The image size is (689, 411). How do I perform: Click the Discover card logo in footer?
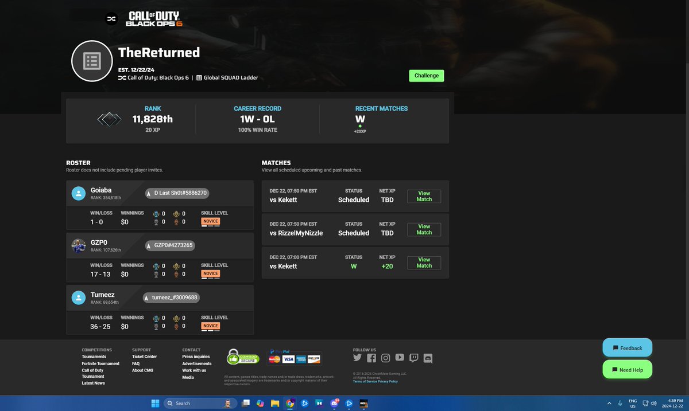[x=314, y=359]
